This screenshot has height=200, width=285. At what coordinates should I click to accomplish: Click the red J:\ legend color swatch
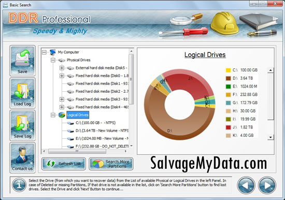pos(229,127)
